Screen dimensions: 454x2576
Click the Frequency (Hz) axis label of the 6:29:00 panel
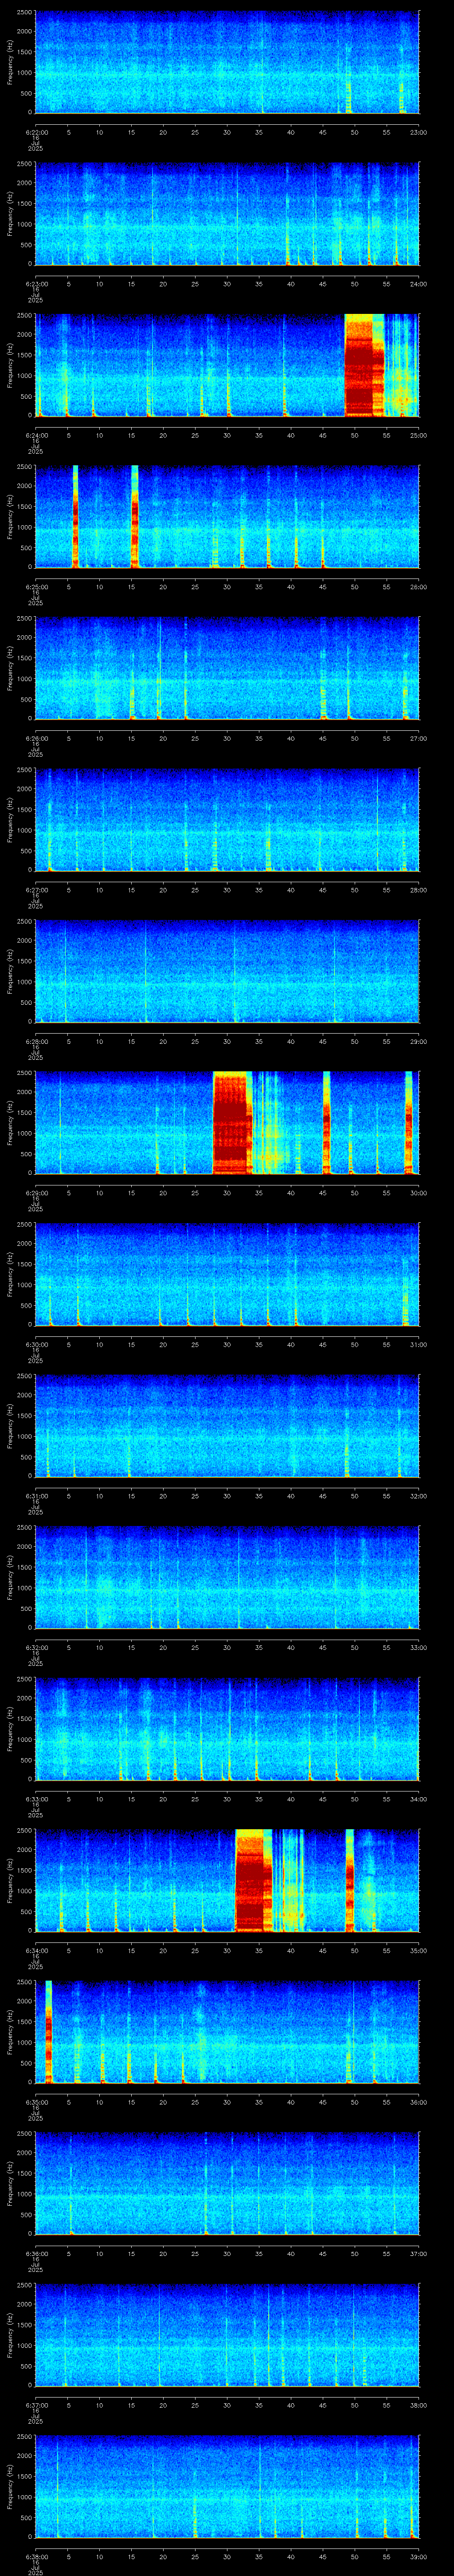10,1123
